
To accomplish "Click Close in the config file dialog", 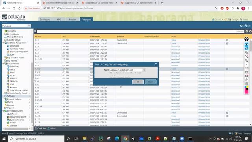I will tap(150, 82).
